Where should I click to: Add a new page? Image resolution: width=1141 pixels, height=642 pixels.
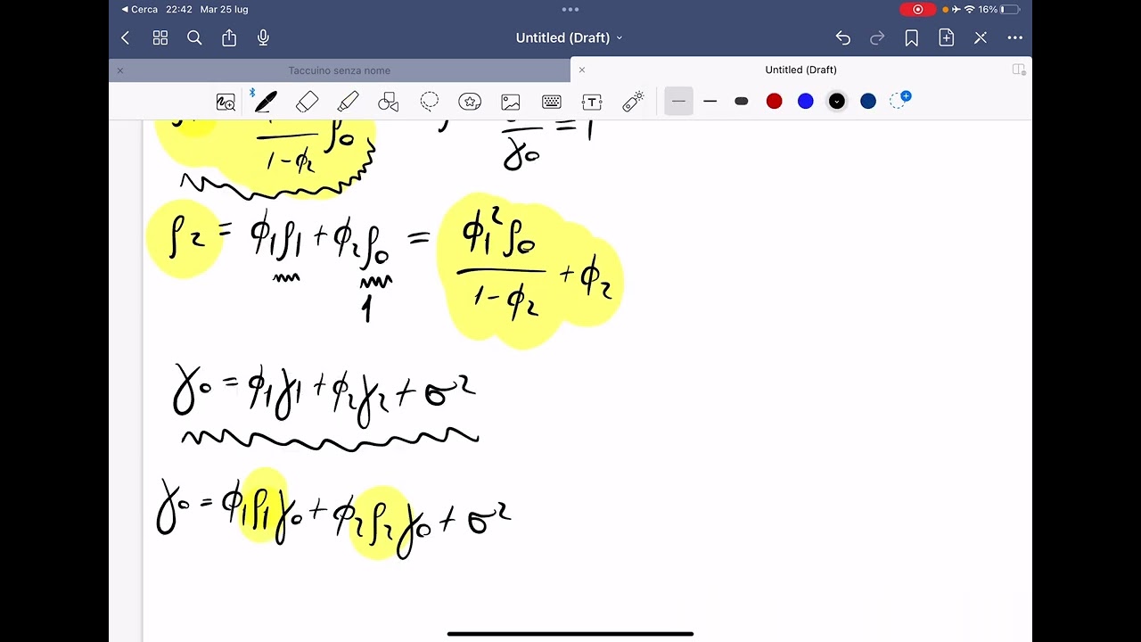pyautogui.click(x=946, y=37)
